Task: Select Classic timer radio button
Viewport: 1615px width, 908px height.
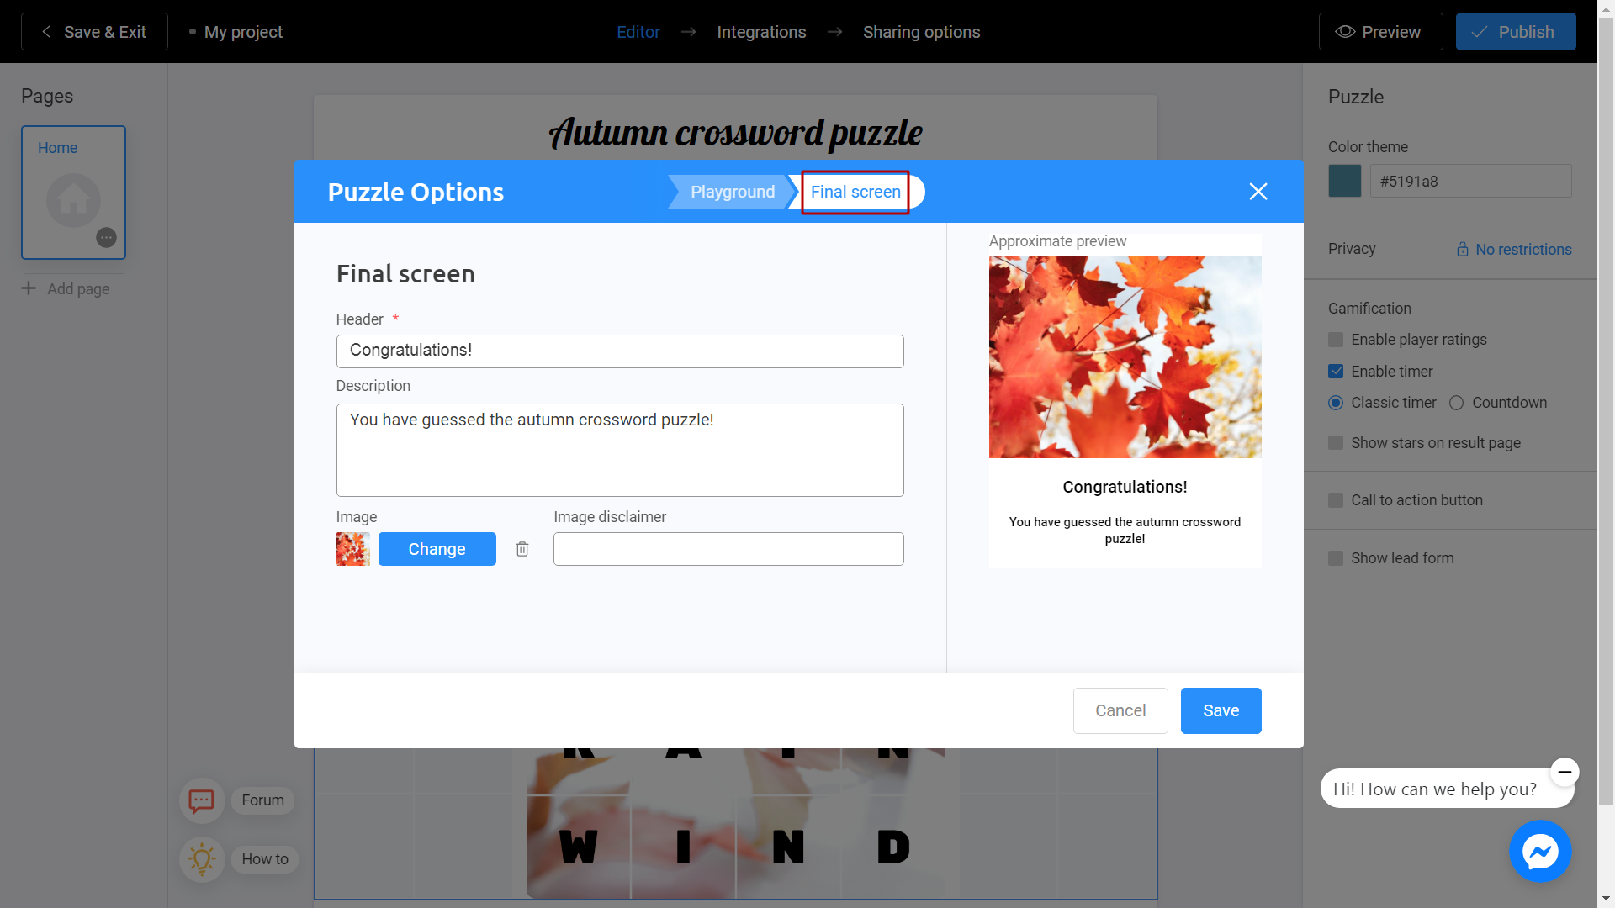Action: pyautogui.click(x=1336, y=403)
